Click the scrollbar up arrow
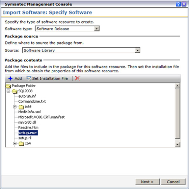This screenshot has width=189, height=189. (178, 86)
